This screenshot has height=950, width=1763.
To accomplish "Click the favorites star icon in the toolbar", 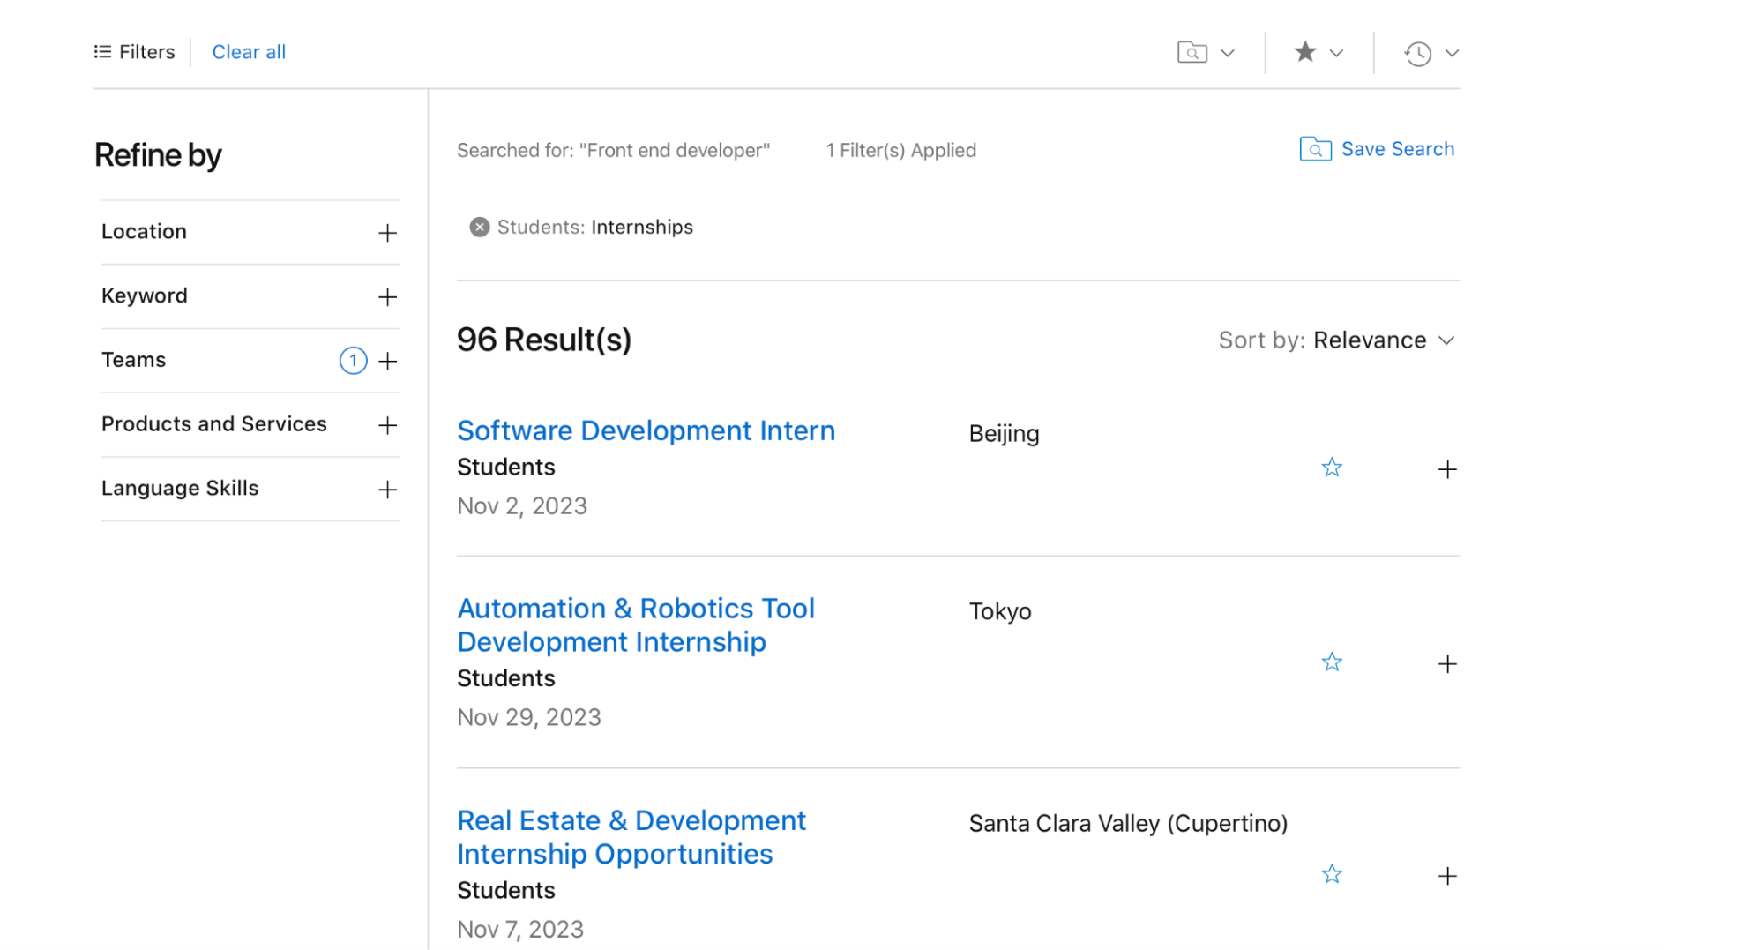I will click(1305, 52).
